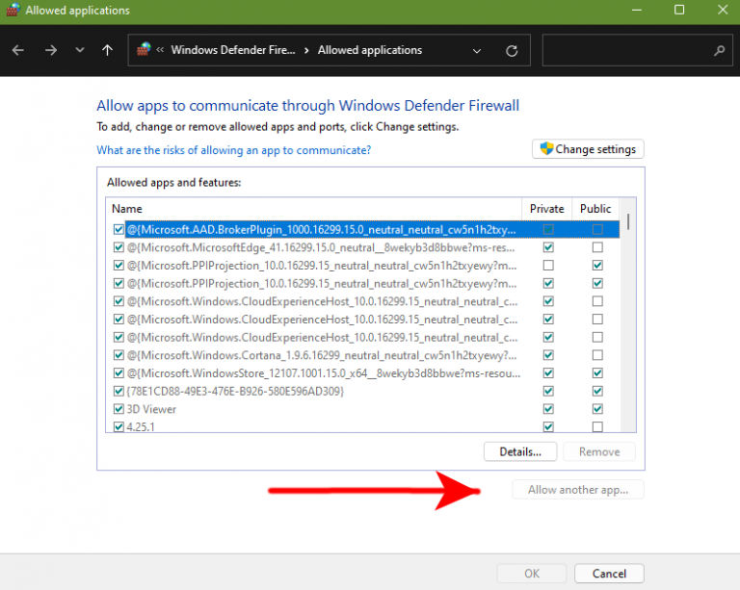
Task: Maximize the Allowed applications window
Action: click(x=679, y=10)
